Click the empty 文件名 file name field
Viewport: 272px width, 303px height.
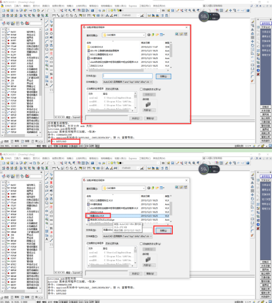[127, 76]
